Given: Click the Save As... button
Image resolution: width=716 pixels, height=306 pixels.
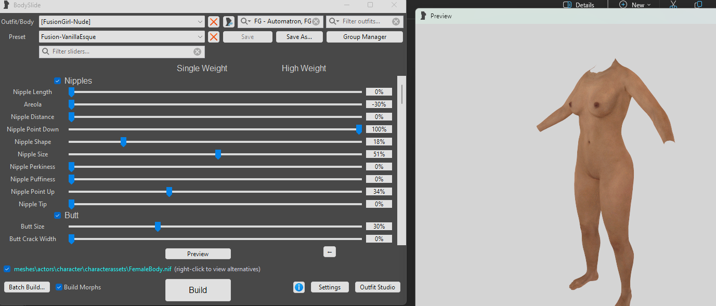Looking at the screenshot, I should pos(299,37).
